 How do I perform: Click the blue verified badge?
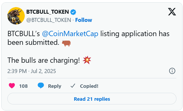[x=73, y=12]
